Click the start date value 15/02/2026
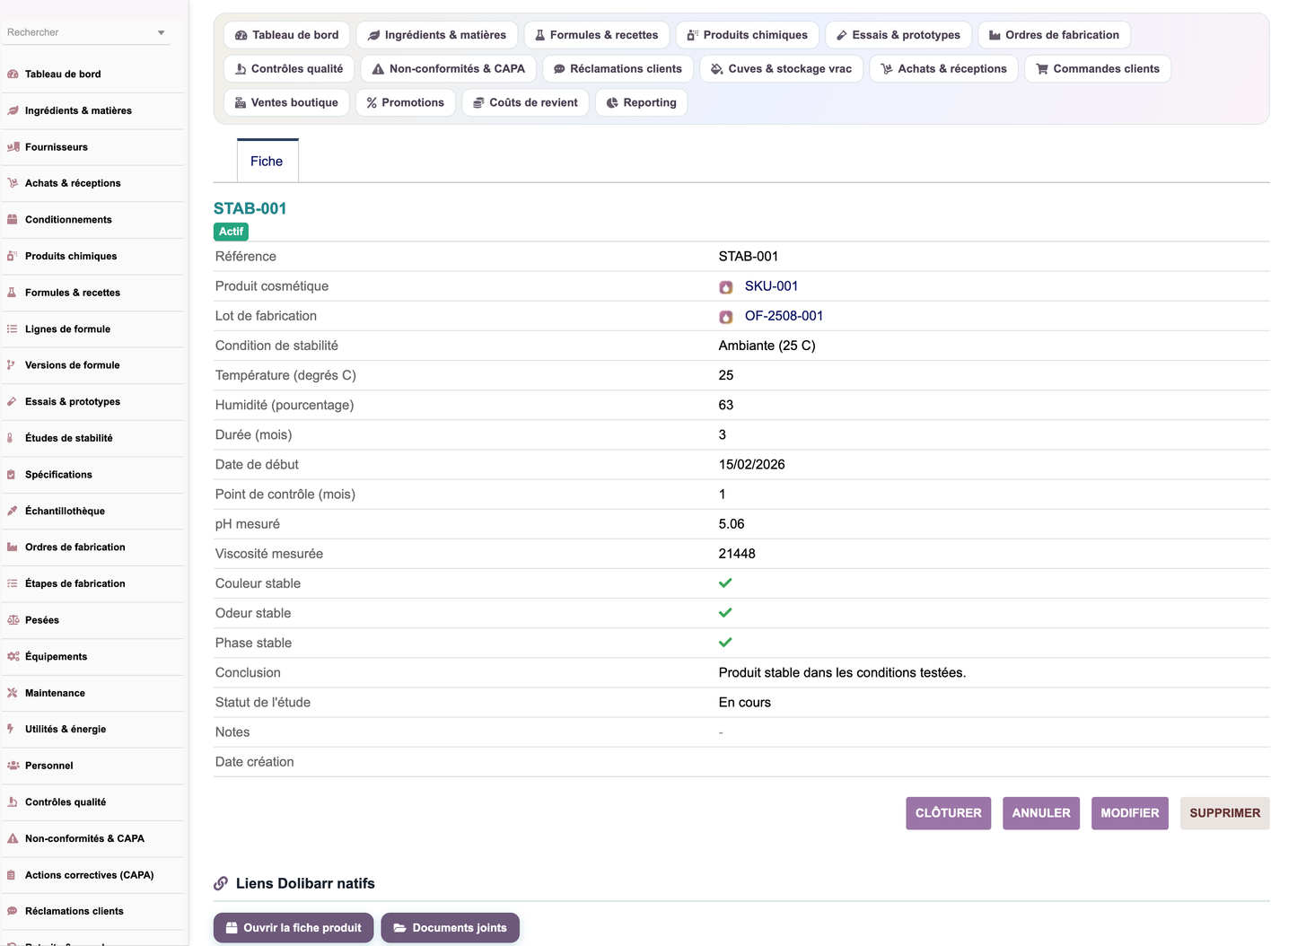This screenshot has width=1297, height=946. 752,465
